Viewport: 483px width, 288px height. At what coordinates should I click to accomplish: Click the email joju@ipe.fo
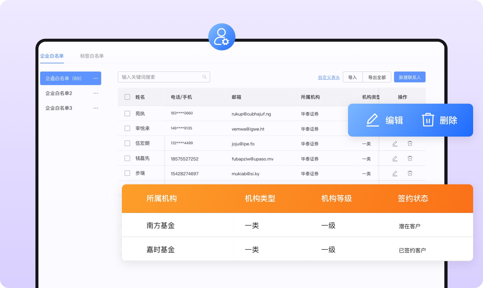(243, 144)
